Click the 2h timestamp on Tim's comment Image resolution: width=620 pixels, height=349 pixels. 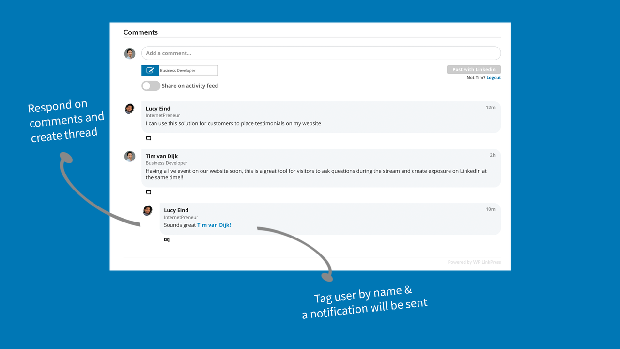click(492, 155)
